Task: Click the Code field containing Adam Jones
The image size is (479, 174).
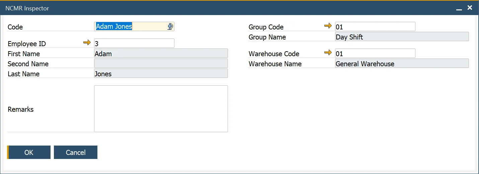Action: (x=131, y=27)
